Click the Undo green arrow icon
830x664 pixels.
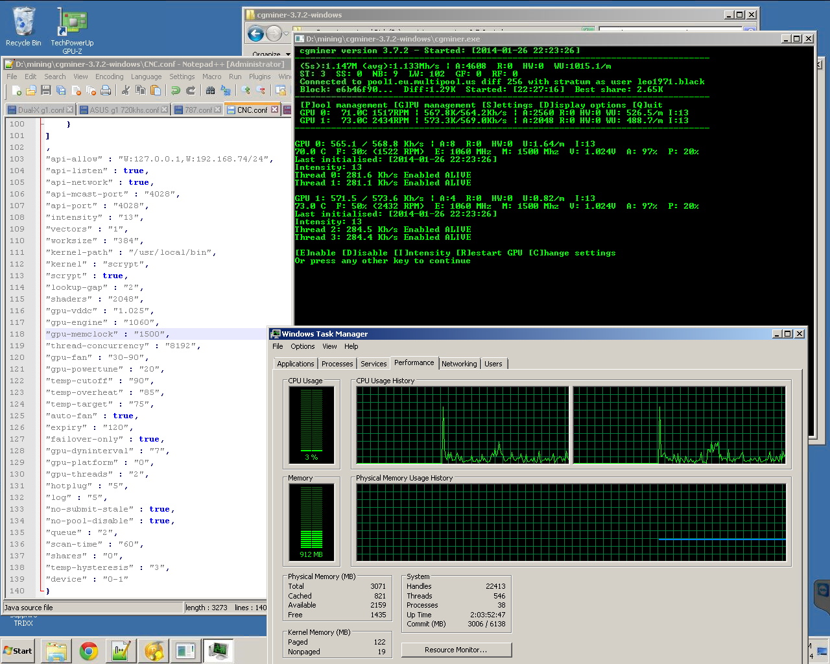(x=176, y=91)
